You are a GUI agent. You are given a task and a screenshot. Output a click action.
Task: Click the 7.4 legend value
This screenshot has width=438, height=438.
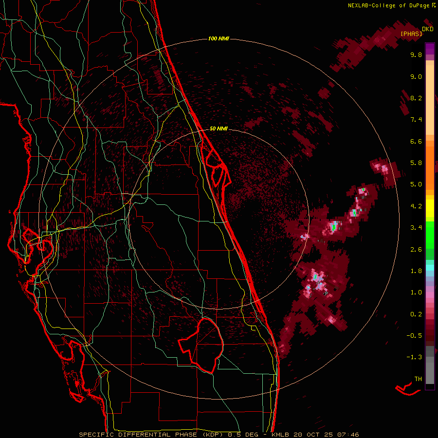(416, 120)
